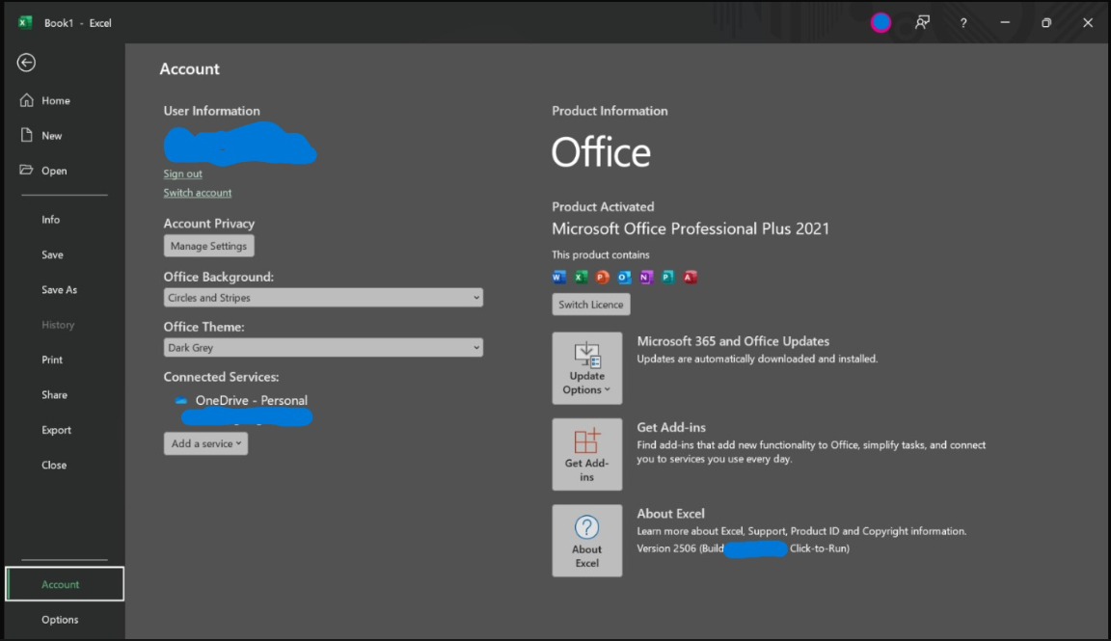This screenshot has width=1111, height=641.
Task: Minimize the Excel window
Action: point(1005,23)
